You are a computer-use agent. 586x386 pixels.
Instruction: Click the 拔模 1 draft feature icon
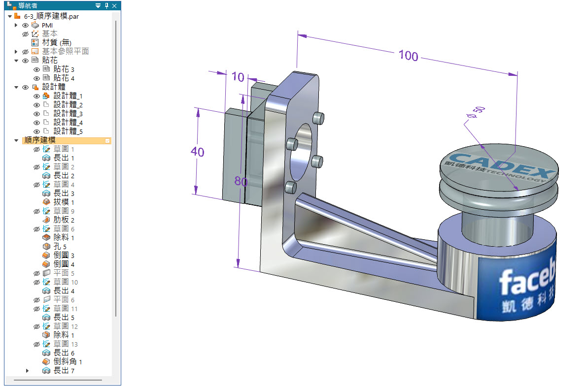(x=46, y=202)
